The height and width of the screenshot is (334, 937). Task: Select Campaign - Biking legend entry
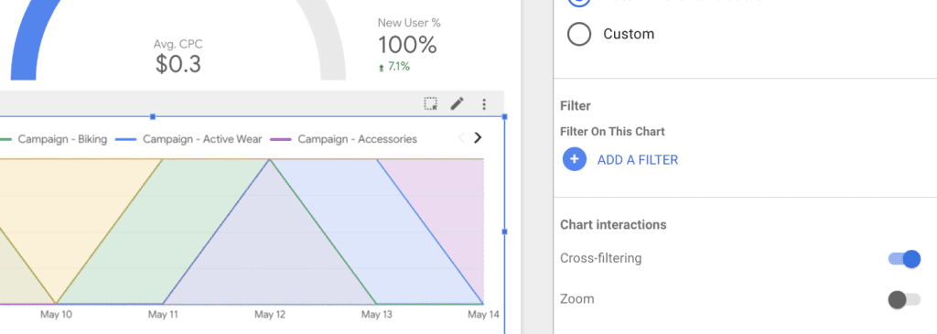click(x=54, y=139)
